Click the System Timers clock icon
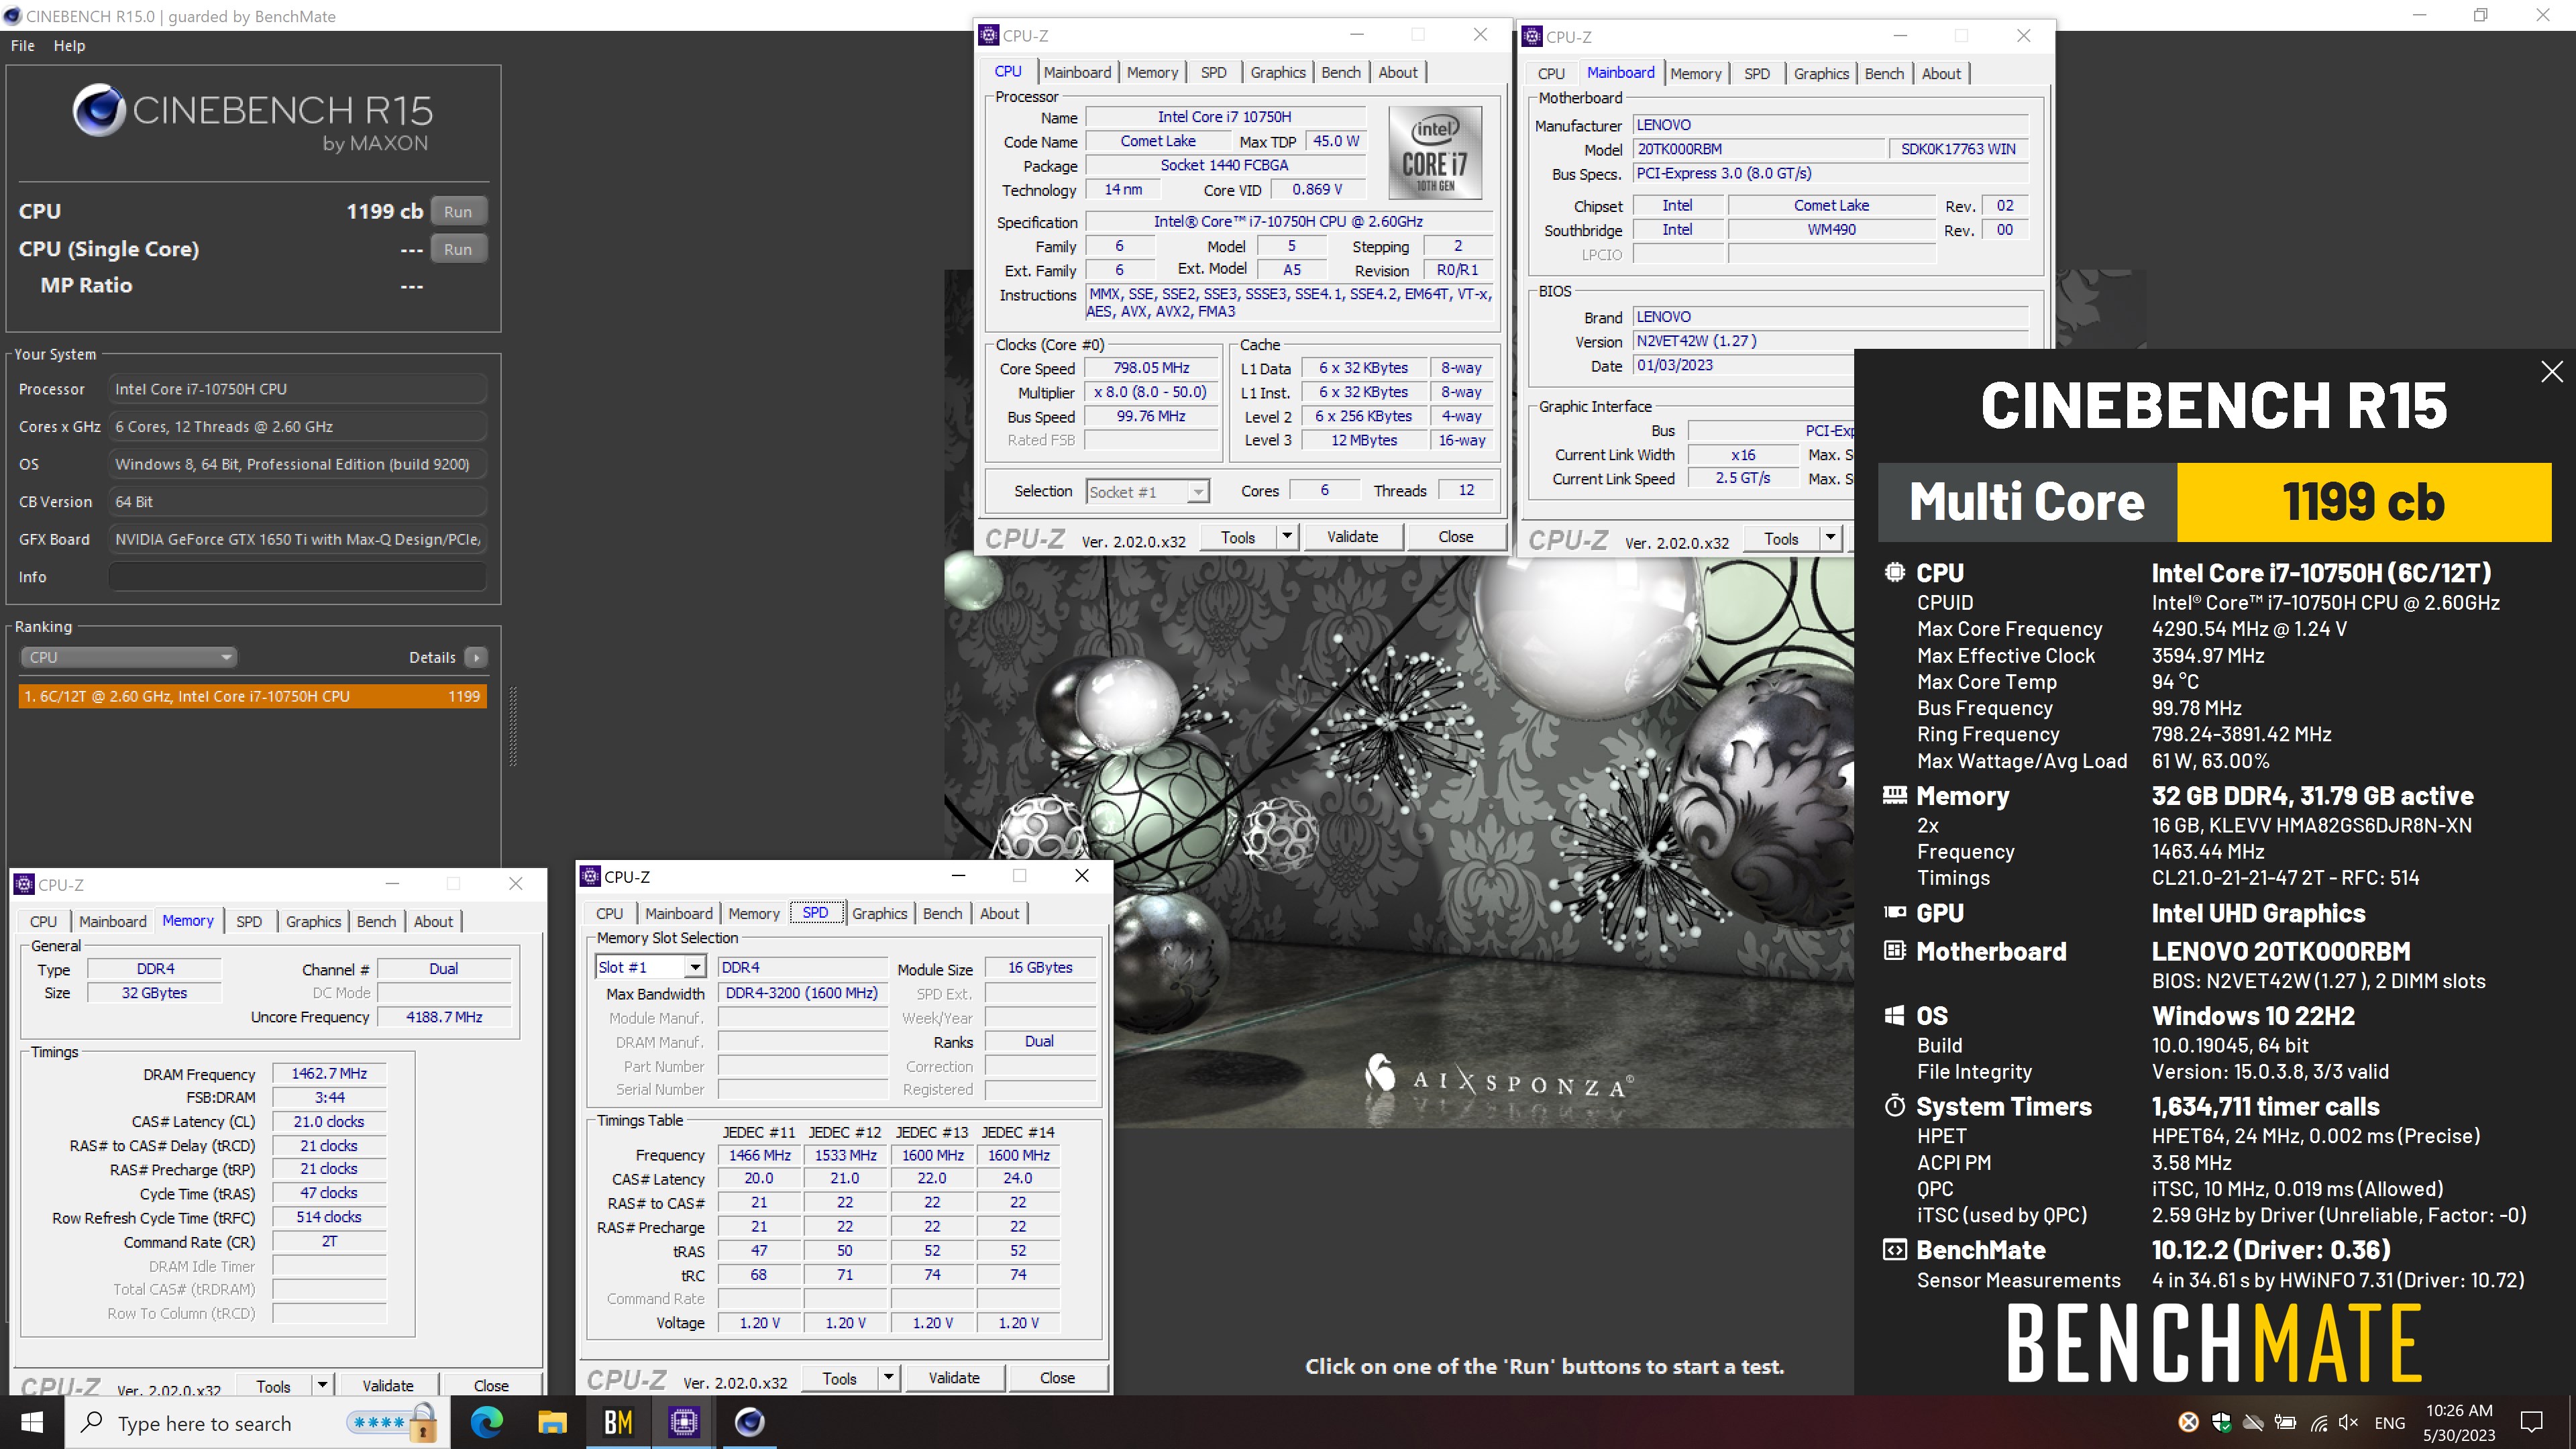 (1894, 1105)
